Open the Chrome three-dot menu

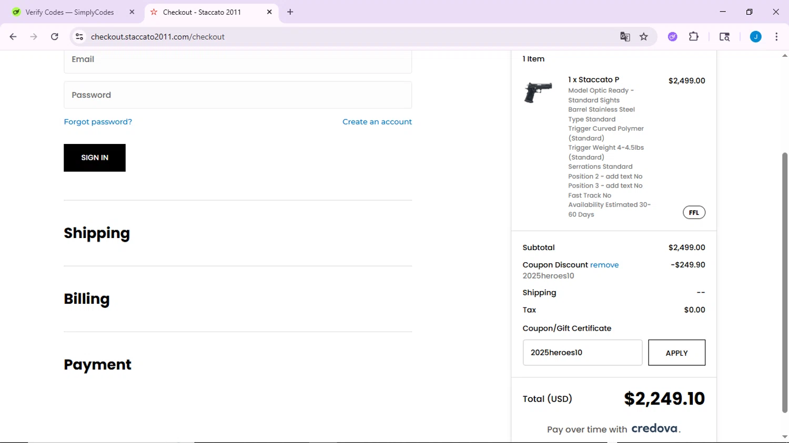[776, 37]
